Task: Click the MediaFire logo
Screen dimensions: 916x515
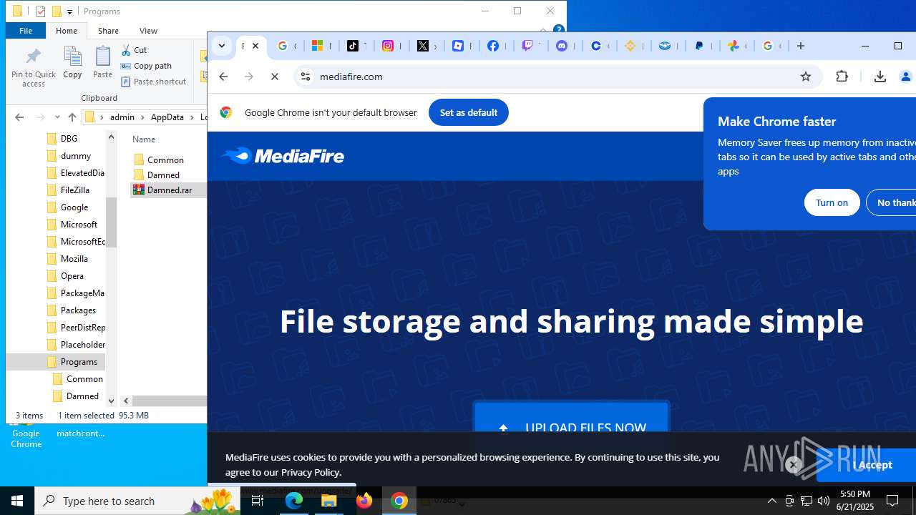Action: point(283,156)
